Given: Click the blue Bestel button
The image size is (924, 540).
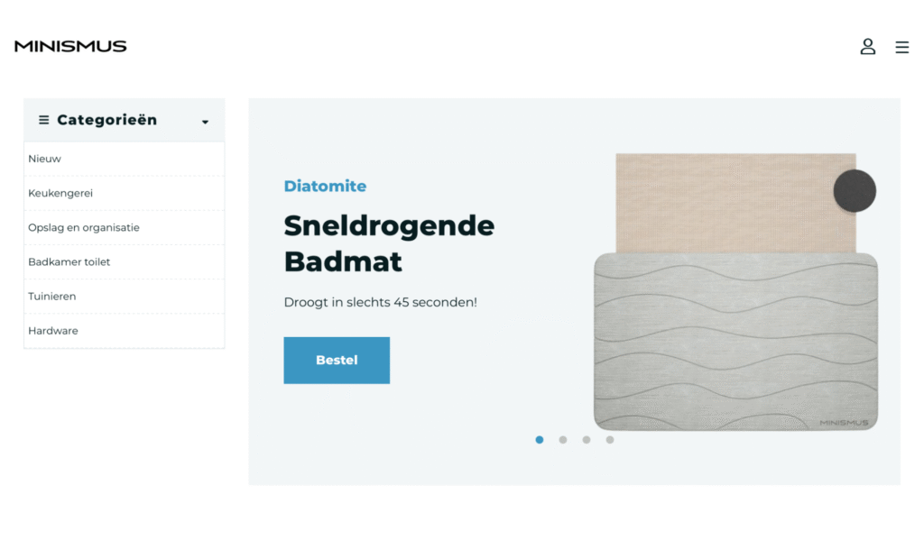Looking at the screenshot, I should [337, 361].
